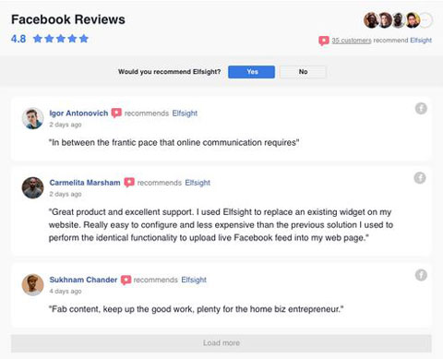Click Elfsight link in Sukhnam's review header
443x359 pixels.
(194, 280)
